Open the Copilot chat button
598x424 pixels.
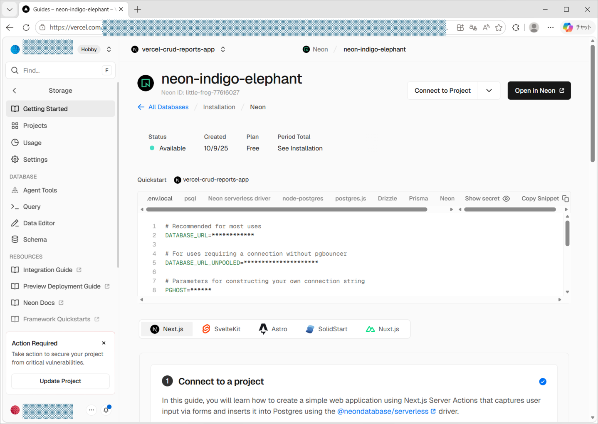click(x=577, y=27)
